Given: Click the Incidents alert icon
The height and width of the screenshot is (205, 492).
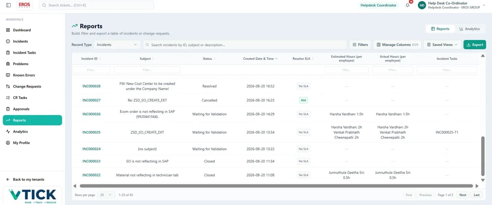Looking at the screenshot, I should click(x=8, y=41).
